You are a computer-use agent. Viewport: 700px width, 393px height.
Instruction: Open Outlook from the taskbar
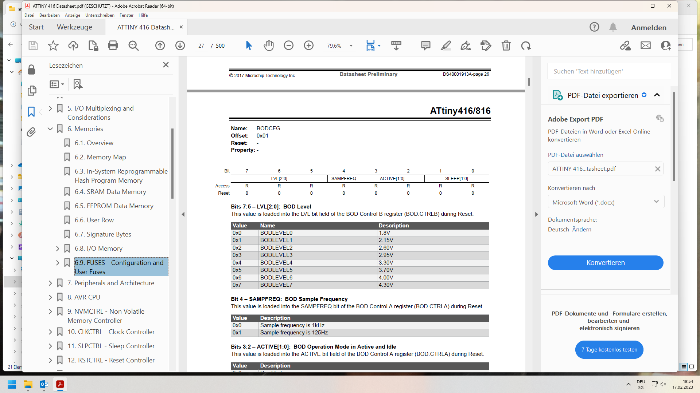click(x=44, y=384)
